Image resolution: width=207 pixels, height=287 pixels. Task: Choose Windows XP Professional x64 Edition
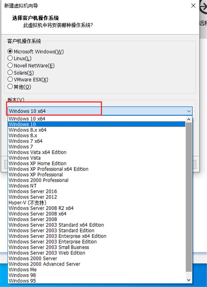(x=97, y=169)
